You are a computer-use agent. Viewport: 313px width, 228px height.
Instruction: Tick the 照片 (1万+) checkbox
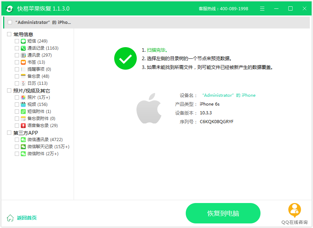click(17, 97)
